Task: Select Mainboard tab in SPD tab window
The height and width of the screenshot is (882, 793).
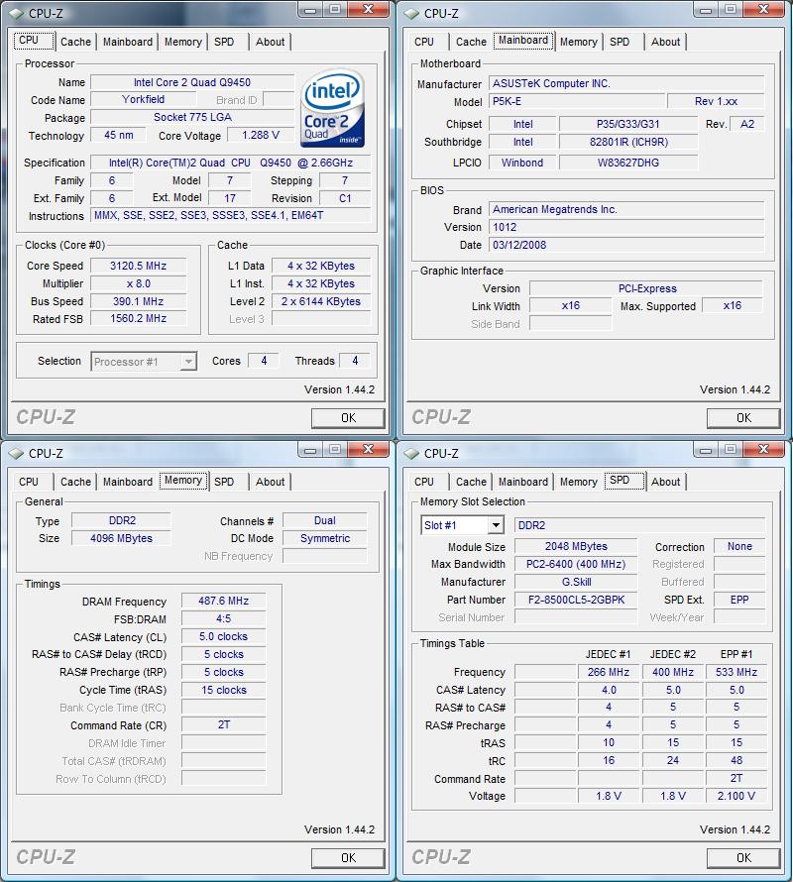Action: (522, 482)
